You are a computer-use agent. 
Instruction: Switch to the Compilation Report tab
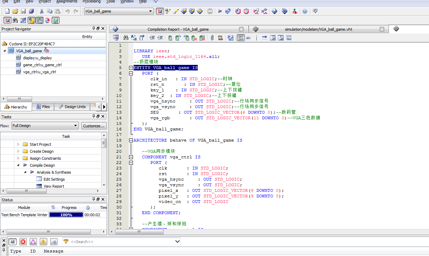(178, 29)
